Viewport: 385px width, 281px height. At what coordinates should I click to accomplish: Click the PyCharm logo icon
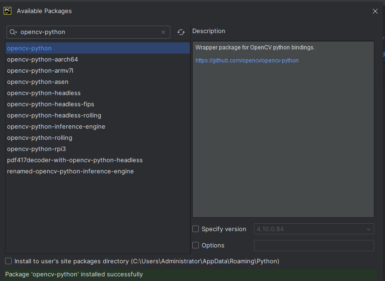7,11
